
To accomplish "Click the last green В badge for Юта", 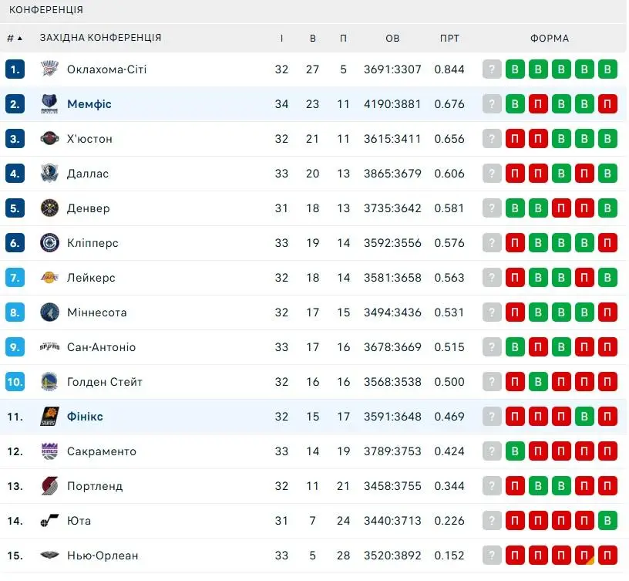I will pos(607,521).
